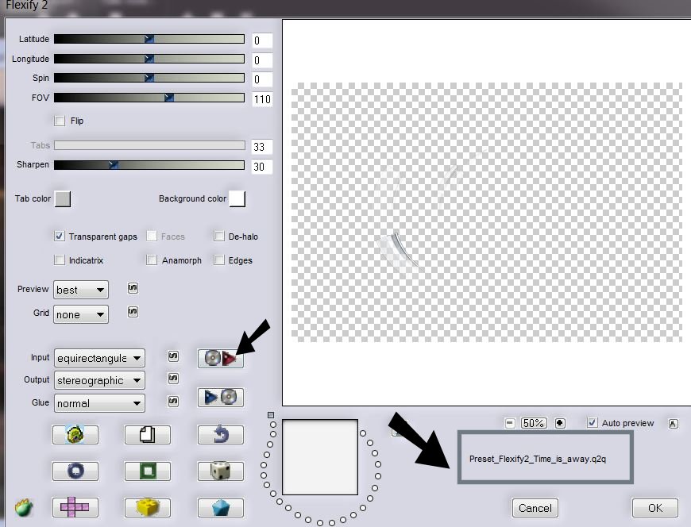Click the save preset blue arrow with disc button

click(x=220, y=397)
